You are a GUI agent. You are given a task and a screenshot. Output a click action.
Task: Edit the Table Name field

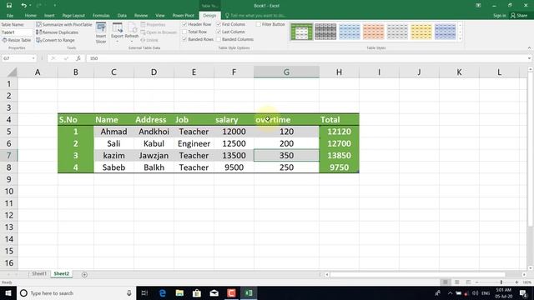click(x=17, y=32)
